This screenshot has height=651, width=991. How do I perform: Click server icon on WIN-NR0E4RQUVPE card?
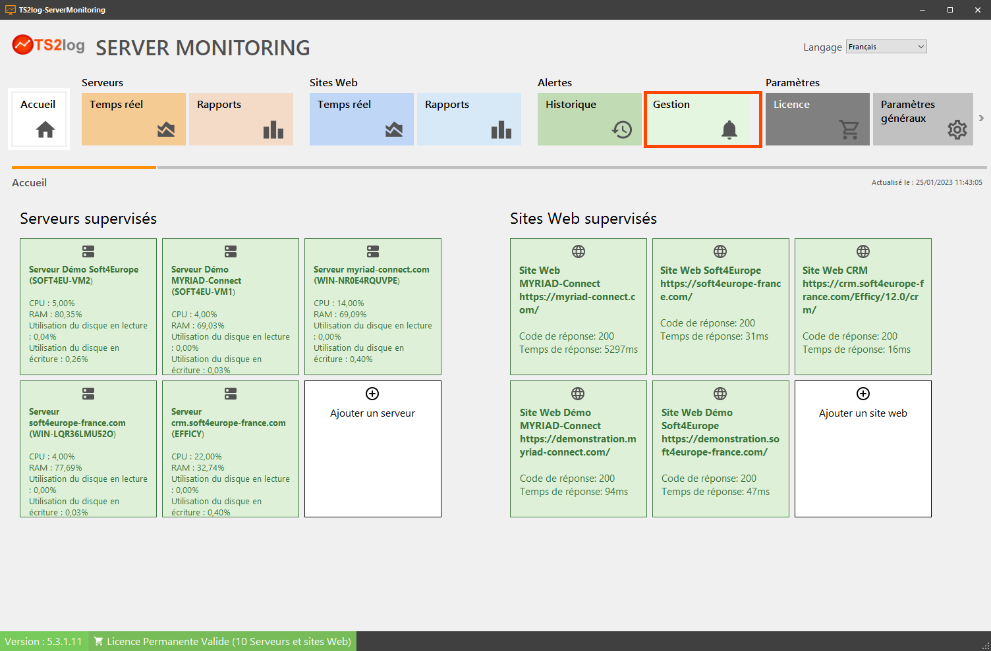pyautogui.click(x=373, y=251)
